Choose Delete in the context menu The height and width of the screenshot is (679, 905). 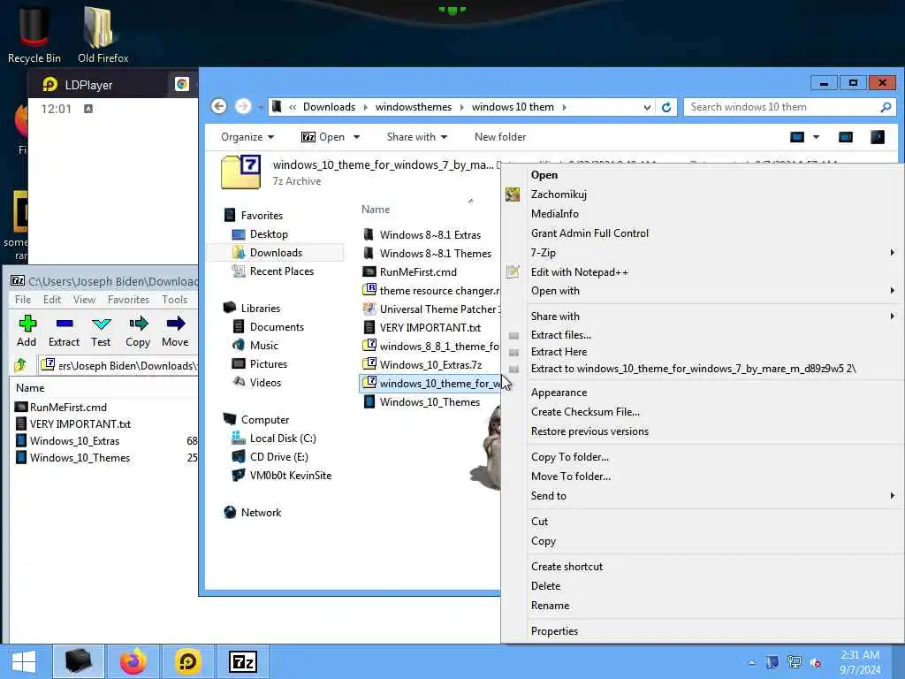[545, 586]
